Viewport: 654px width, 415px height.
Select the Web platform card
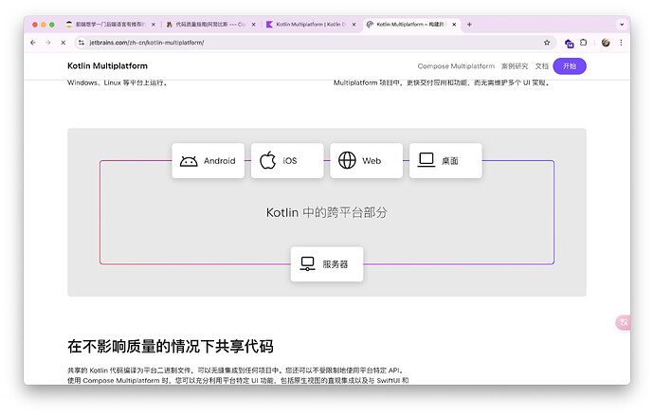(x=367, y=160)
